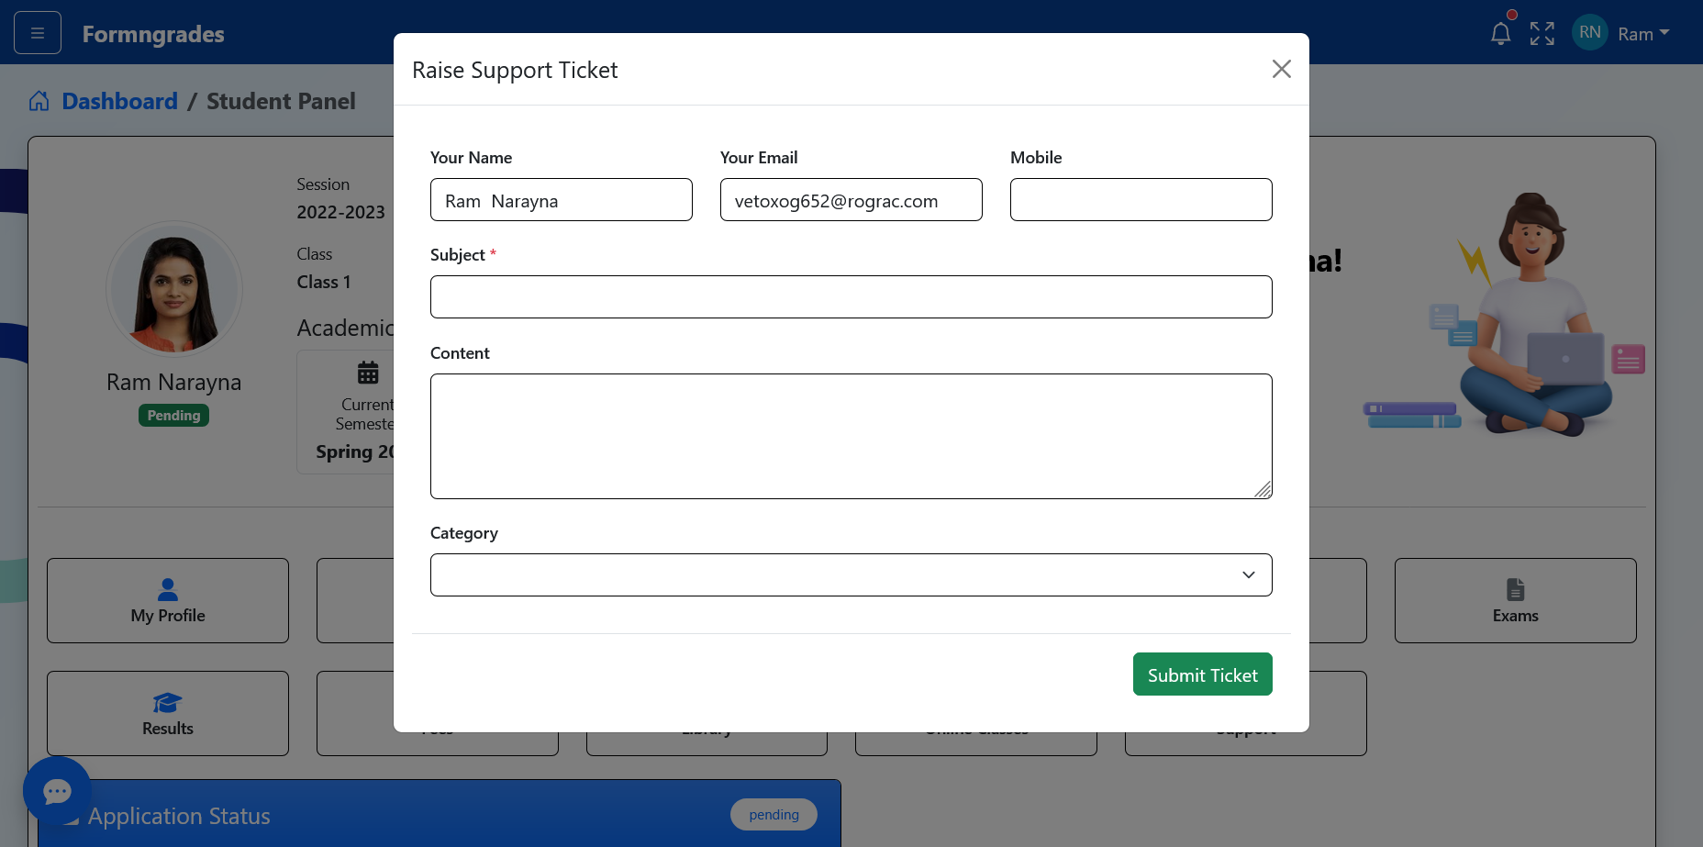This screenshot has width=1703, height=847.
Task: Select the My Profile icon
Action: 167,590
